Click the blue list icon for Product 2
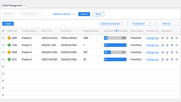181x102 pixels. [172, 45]
